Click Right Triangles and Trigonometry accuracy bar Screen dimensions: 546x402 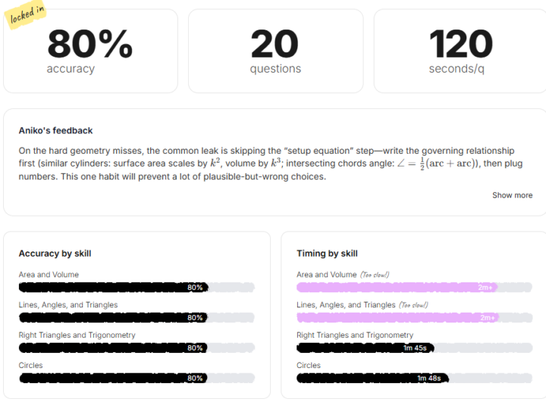point(136,348)
